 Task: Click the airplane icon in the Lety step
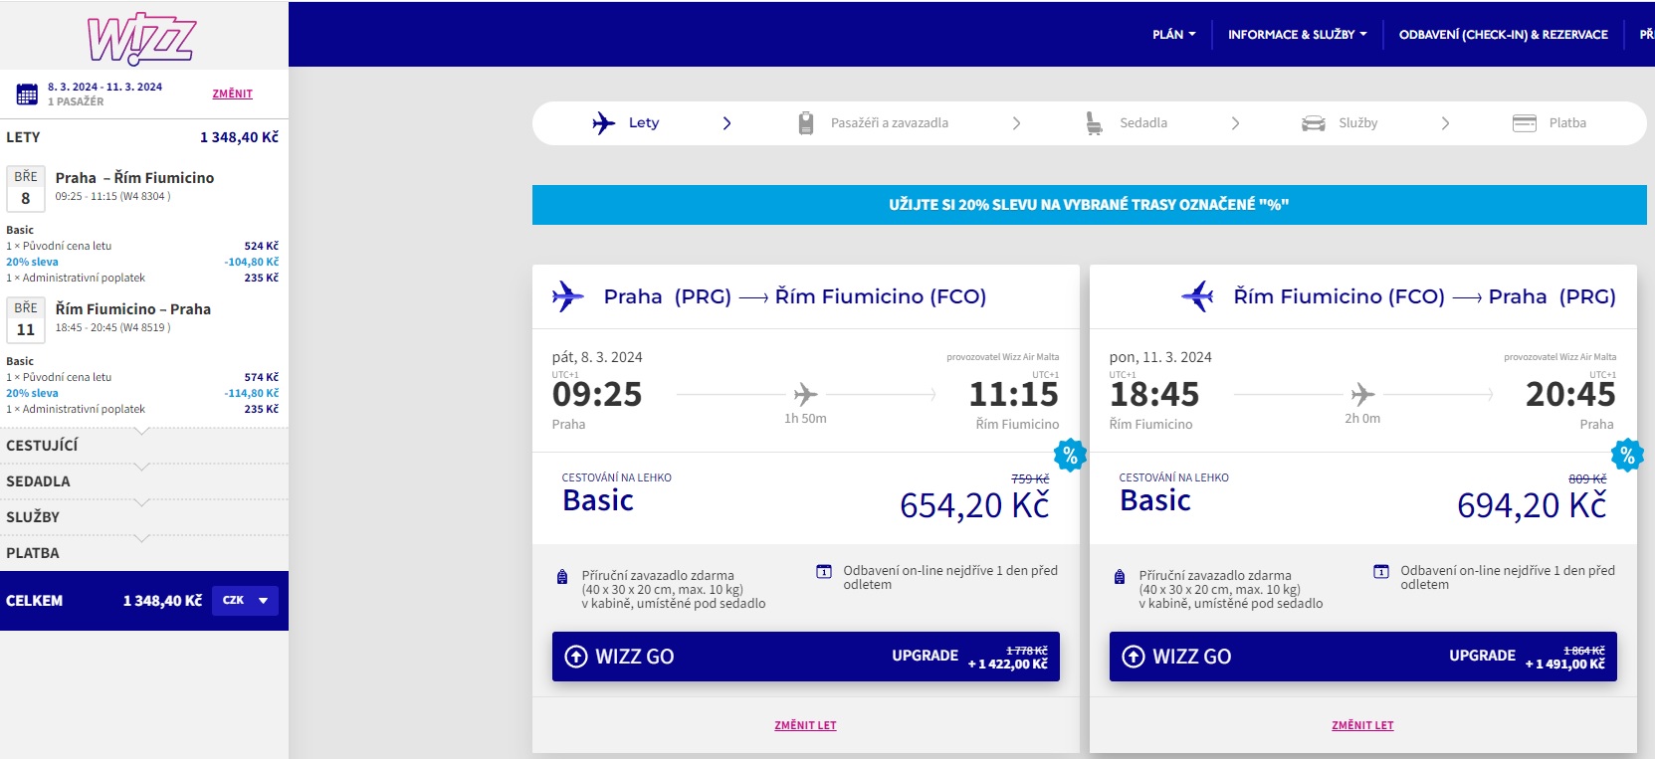point(603,122)
